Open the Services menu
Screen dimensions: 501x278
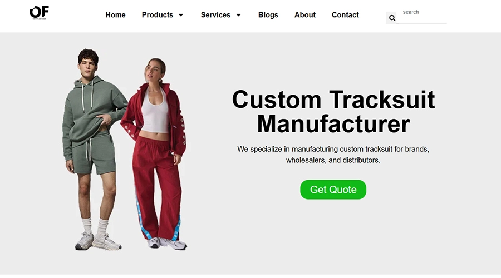coord(215,15)
